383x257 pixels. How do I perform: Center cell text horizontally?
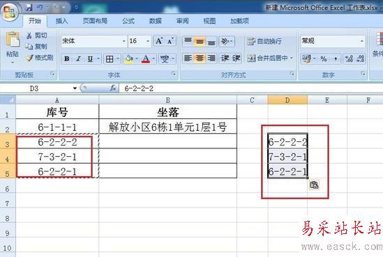[200, 59]
